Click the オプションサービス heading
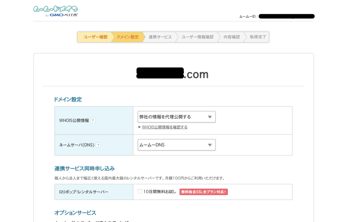This screenshot has width=339, height=222. click(75, 213)
